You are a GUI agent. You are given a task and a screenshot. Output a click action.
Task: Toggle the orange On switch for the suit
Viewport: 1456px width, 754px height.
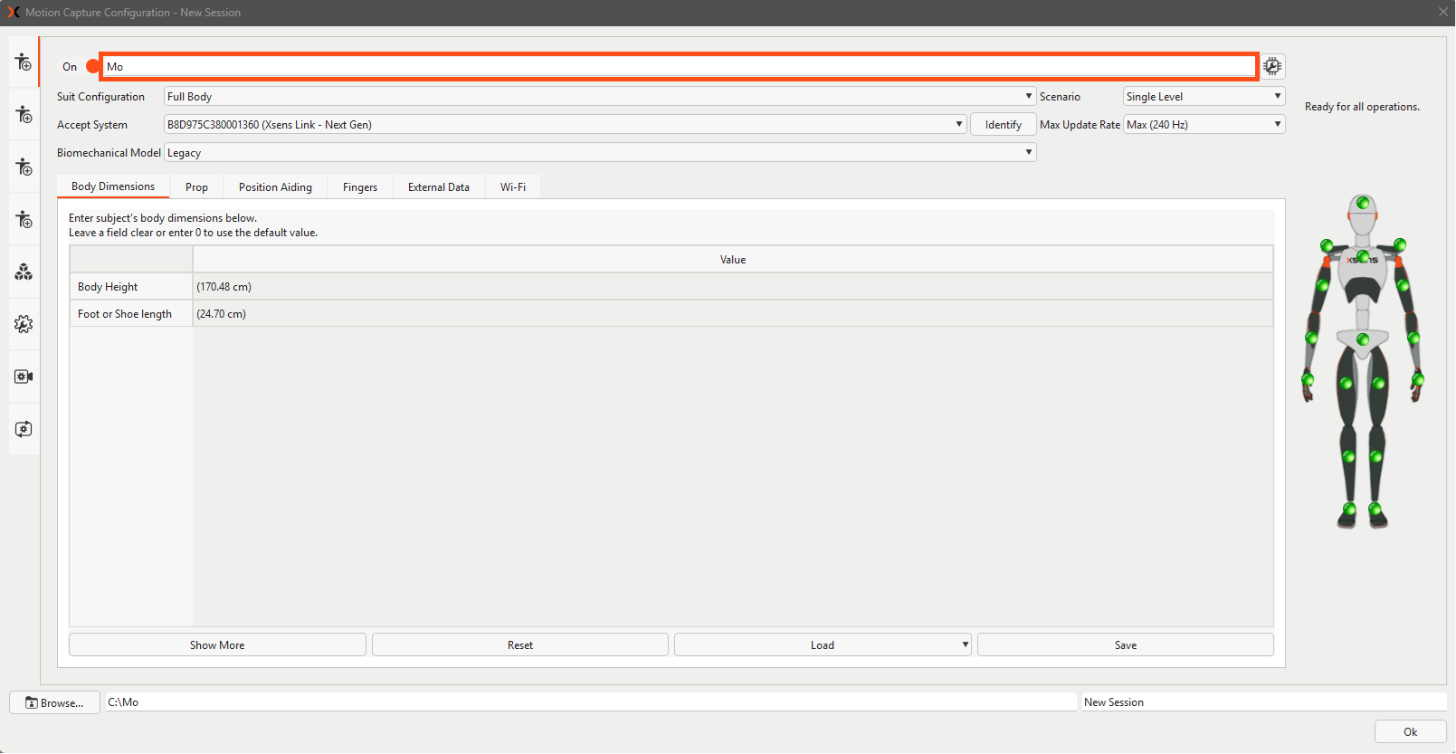pyautogui.click(x=92, y=66)
